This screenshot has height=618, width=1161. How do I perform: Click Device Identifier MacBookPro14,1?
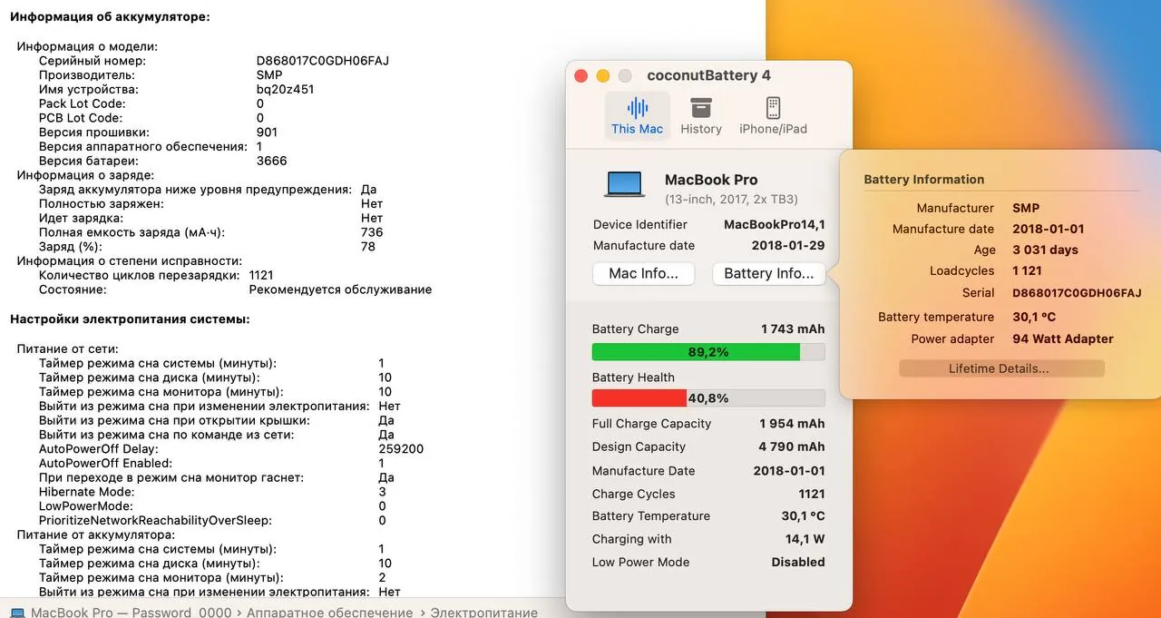click(x=775, y=224)
